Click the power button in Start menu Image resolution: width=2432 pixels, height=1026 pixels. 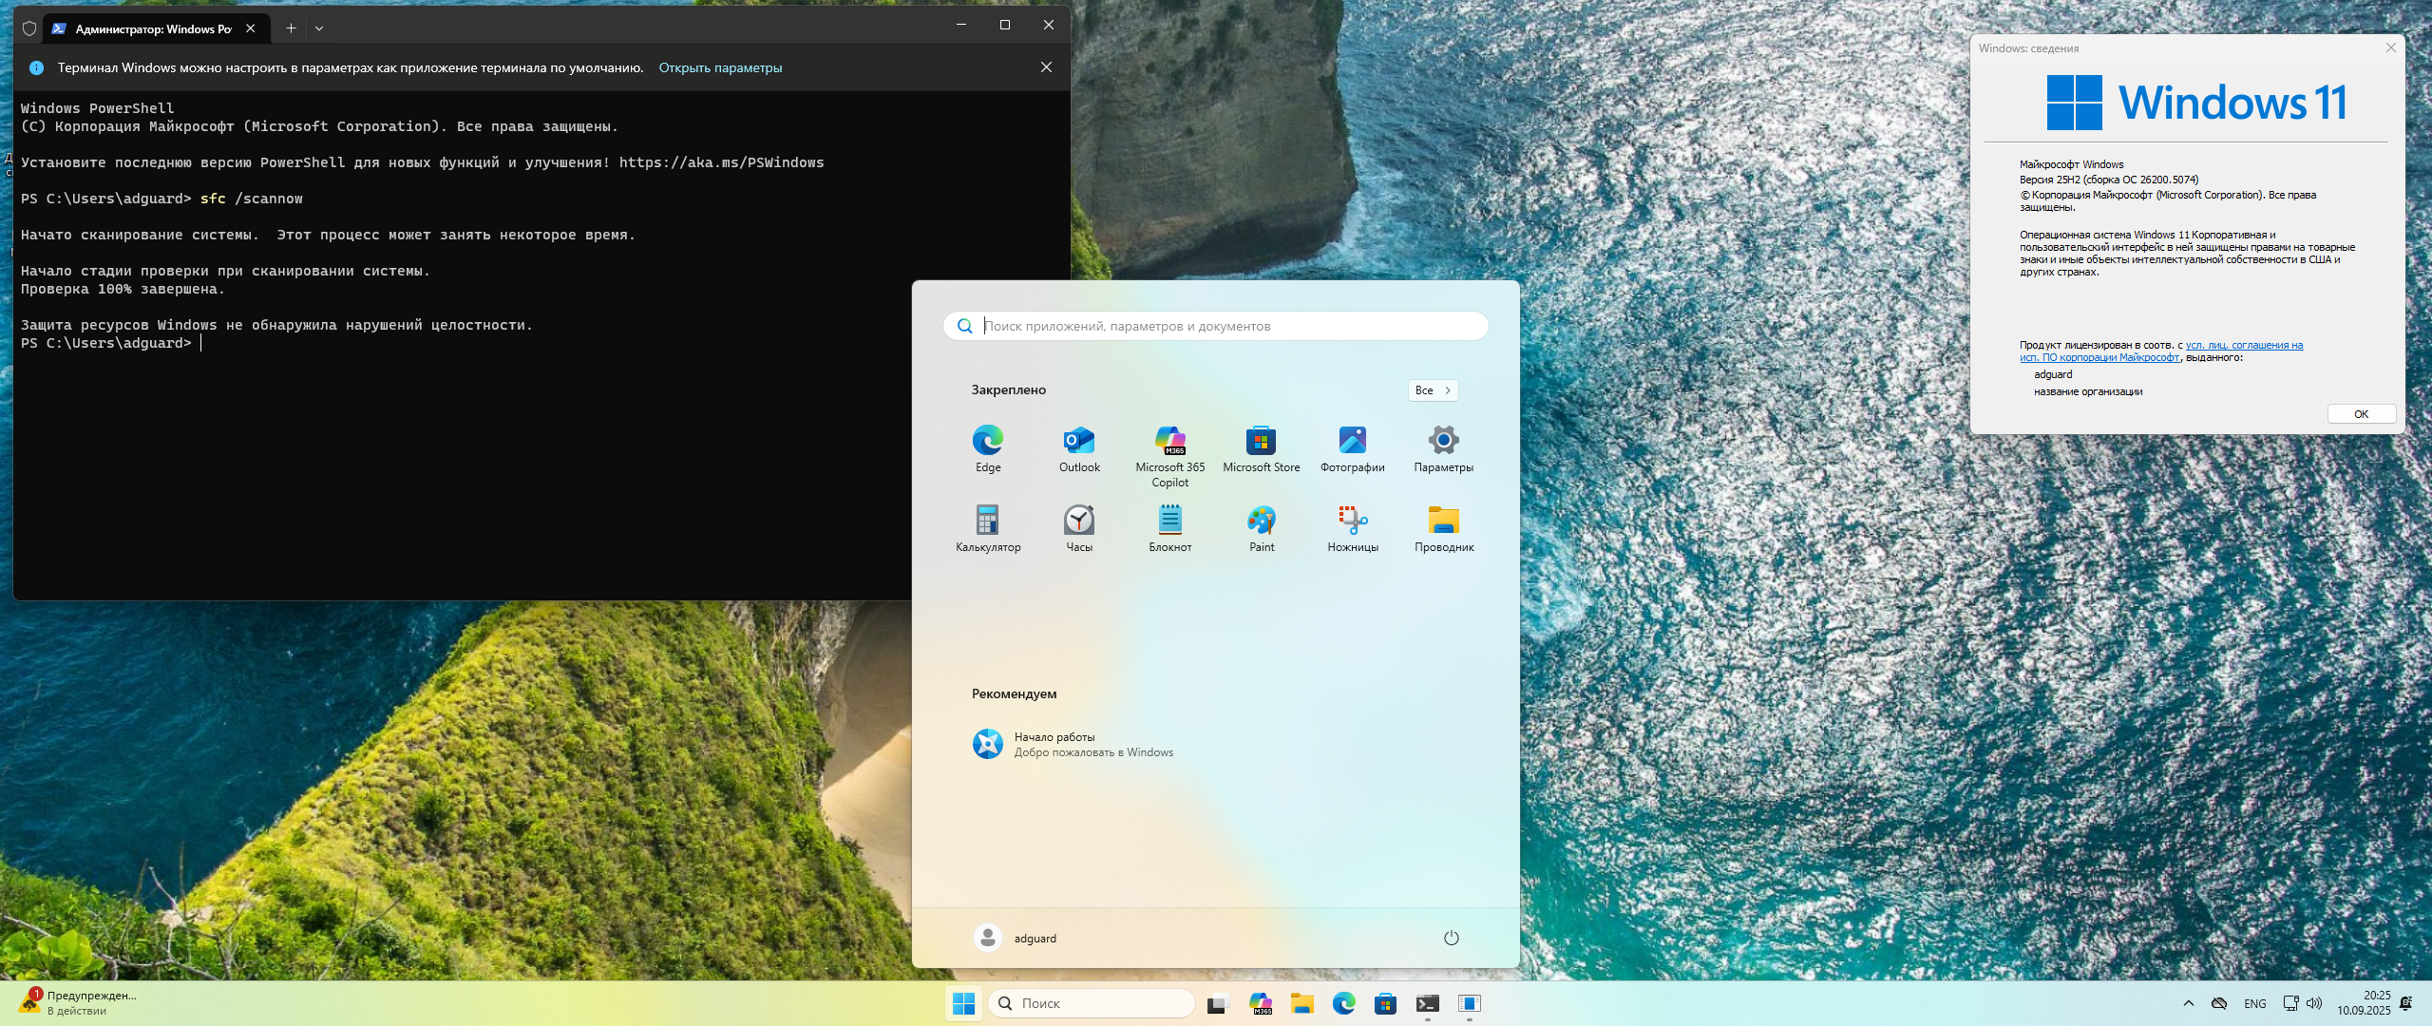pyautogui.click(x=1451, y=938)
